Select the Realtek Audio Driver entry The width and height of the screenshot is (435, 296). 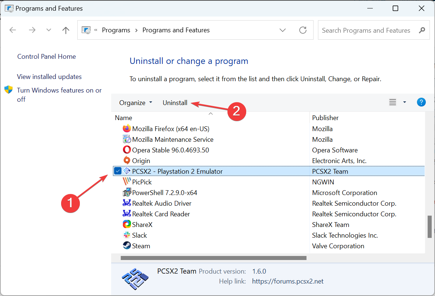162,203
